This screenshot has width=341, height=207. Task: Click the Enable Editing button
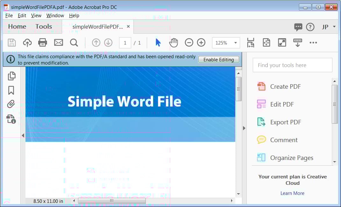click(219, 59)
